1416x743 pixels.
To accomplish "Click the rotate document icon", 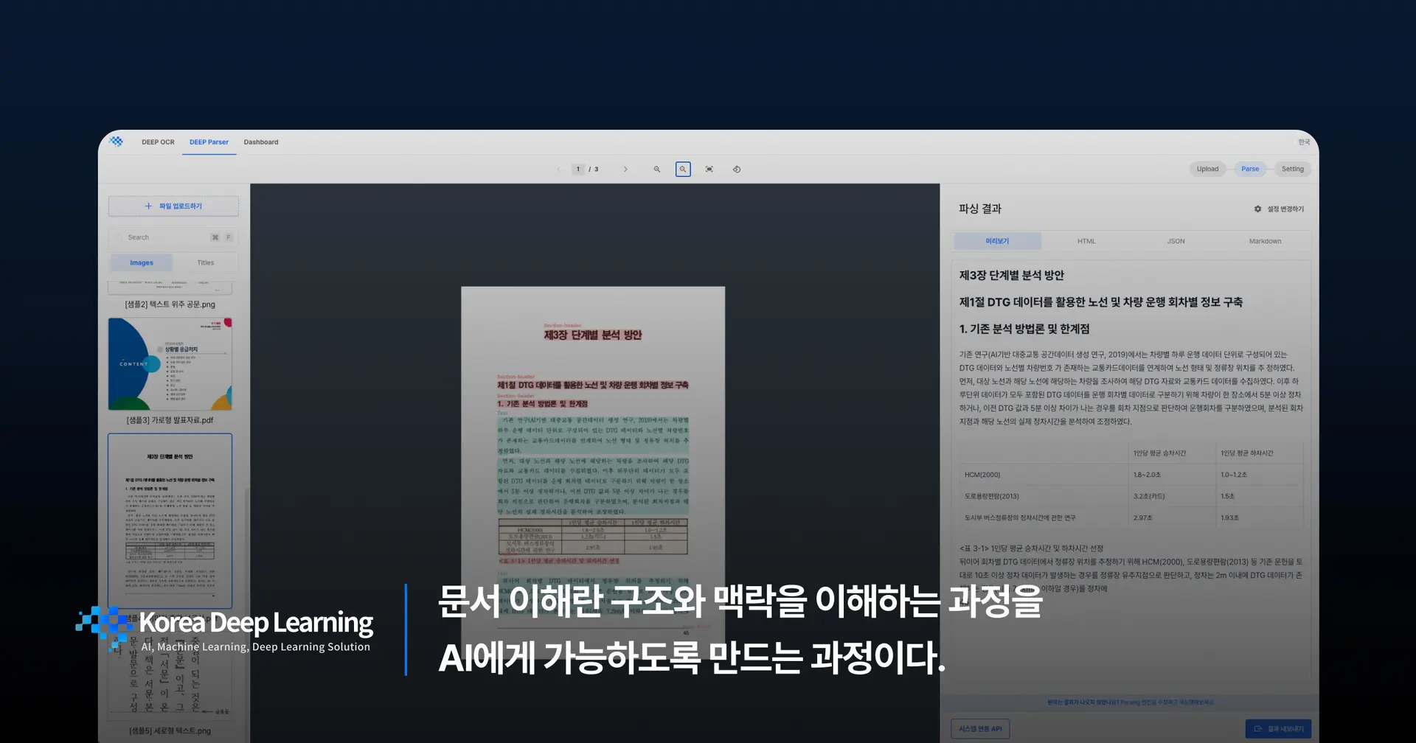I will 737,170.
